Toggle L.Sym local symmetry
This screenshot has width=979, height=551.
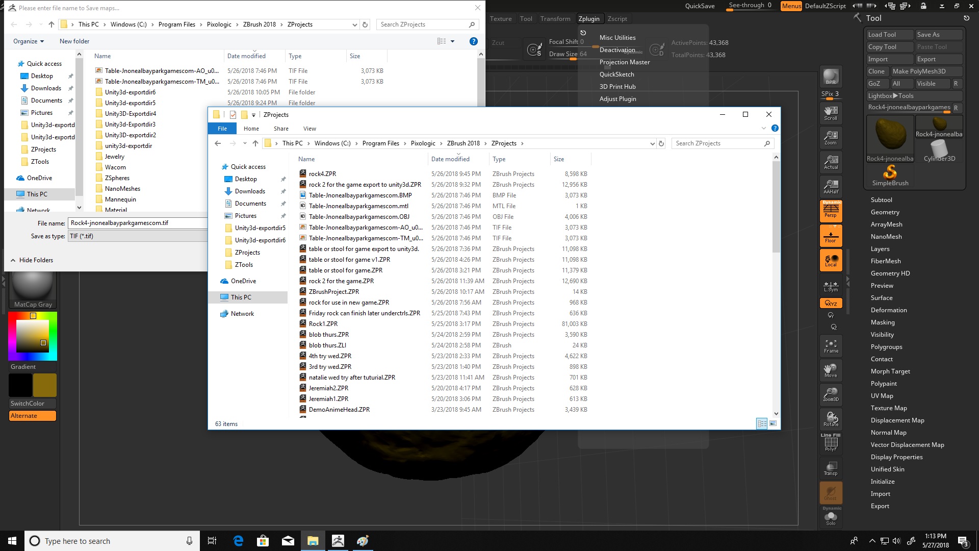tap(831, 286)
